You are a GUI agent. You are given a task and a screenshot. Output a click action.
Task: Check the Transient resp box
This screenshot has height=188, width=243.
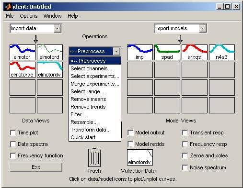pyautogui.click(x=185, y=133)
